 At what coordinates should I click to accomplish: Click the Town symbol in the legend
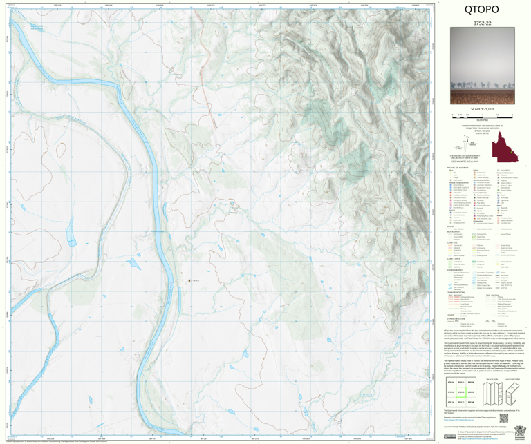click(451, 175)
